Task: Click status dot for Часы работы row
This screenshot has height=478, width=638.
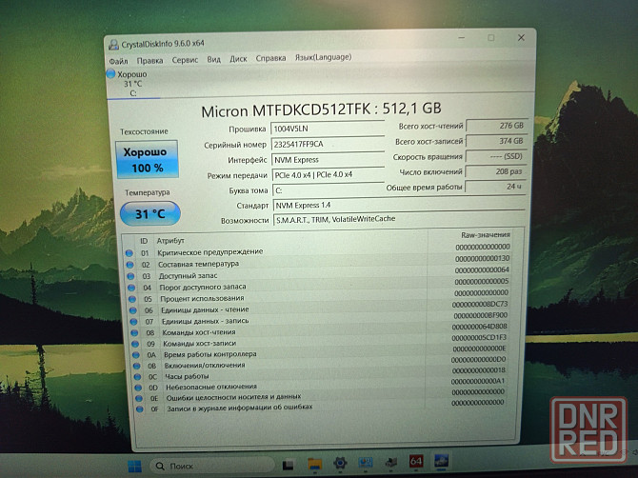Action: (x=137, y=377)
